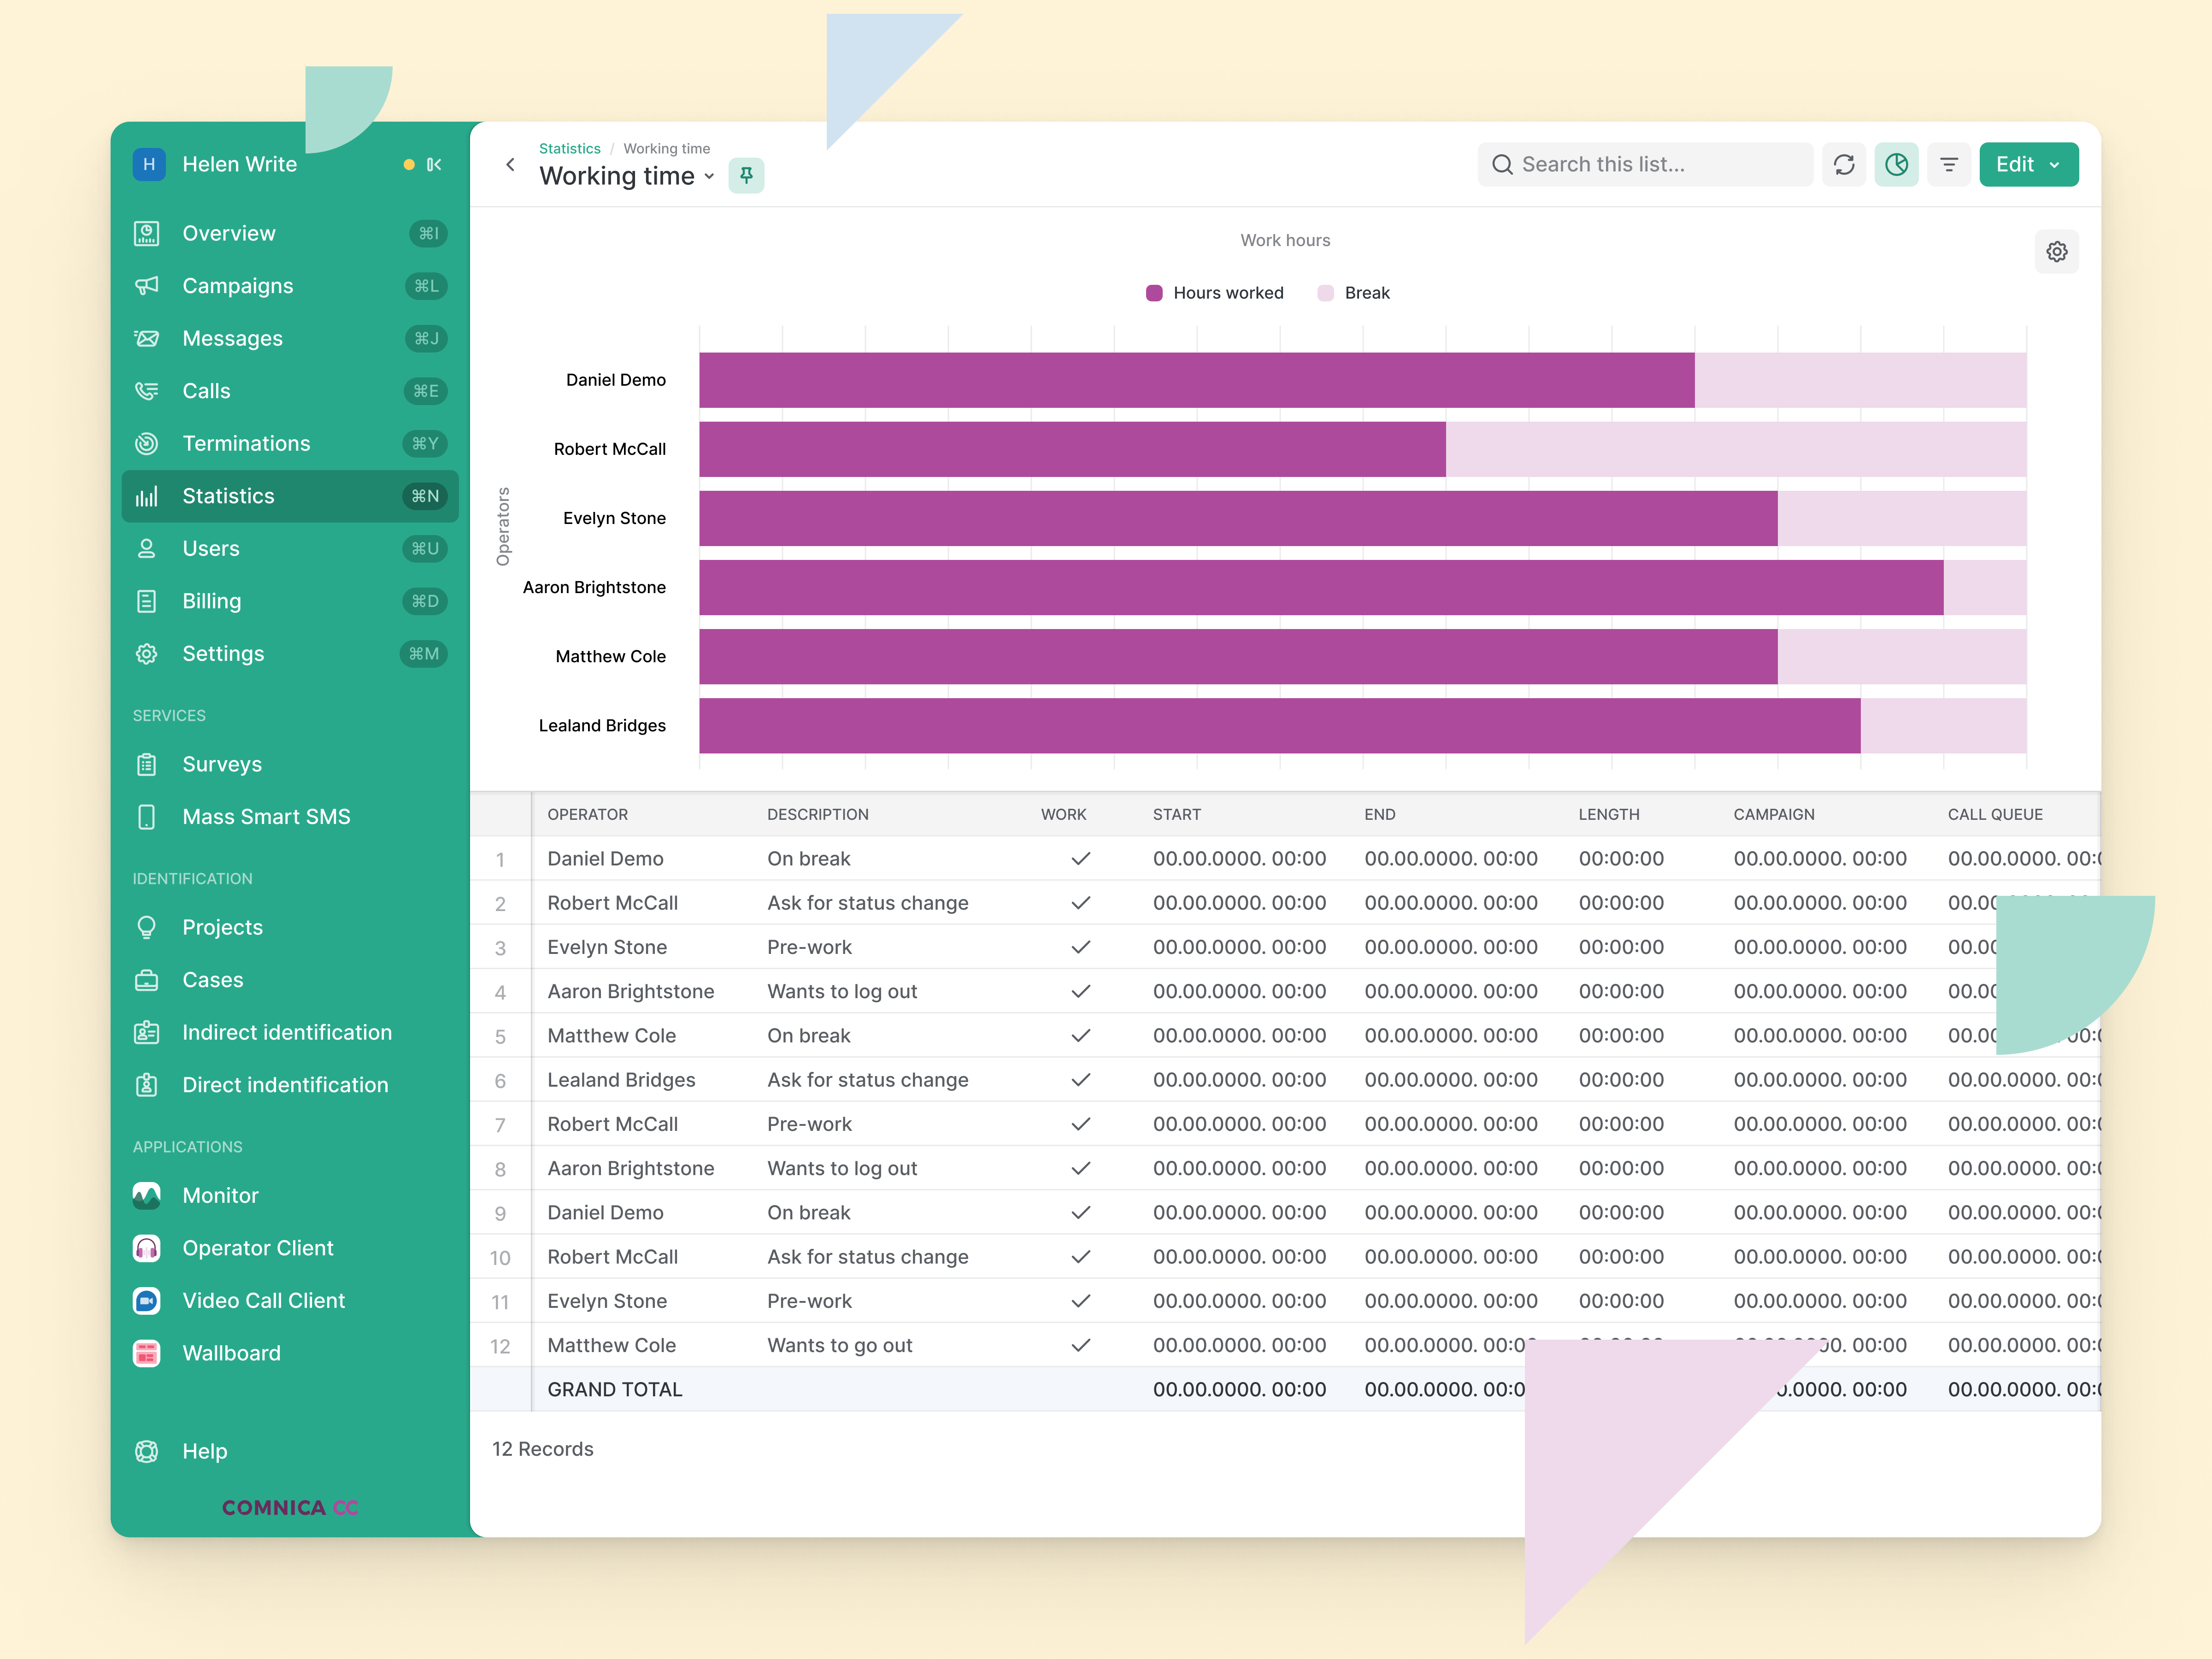Go back using the left arrow

(510, 165)
